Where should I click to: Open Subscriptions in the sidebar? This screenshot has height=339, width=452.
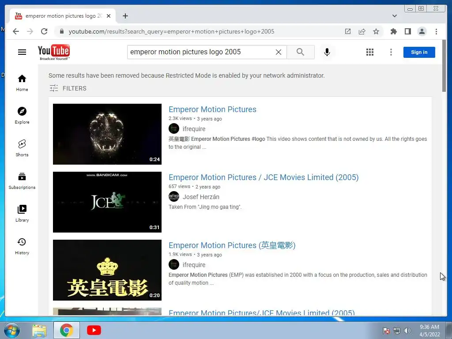click(22, 181)
